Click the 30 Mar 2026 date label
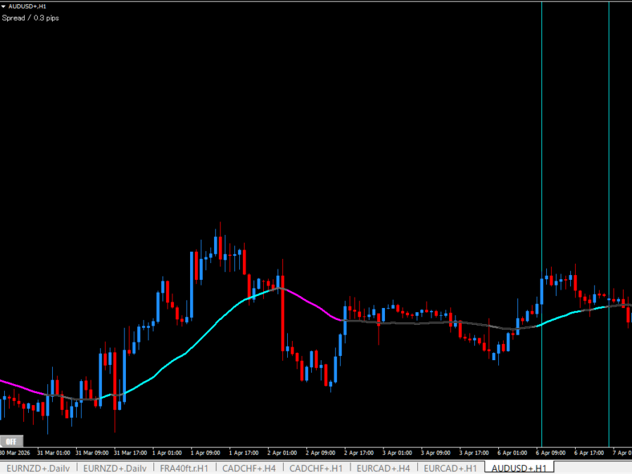Viewport: 632px width, 474px height. click(15, 452)
